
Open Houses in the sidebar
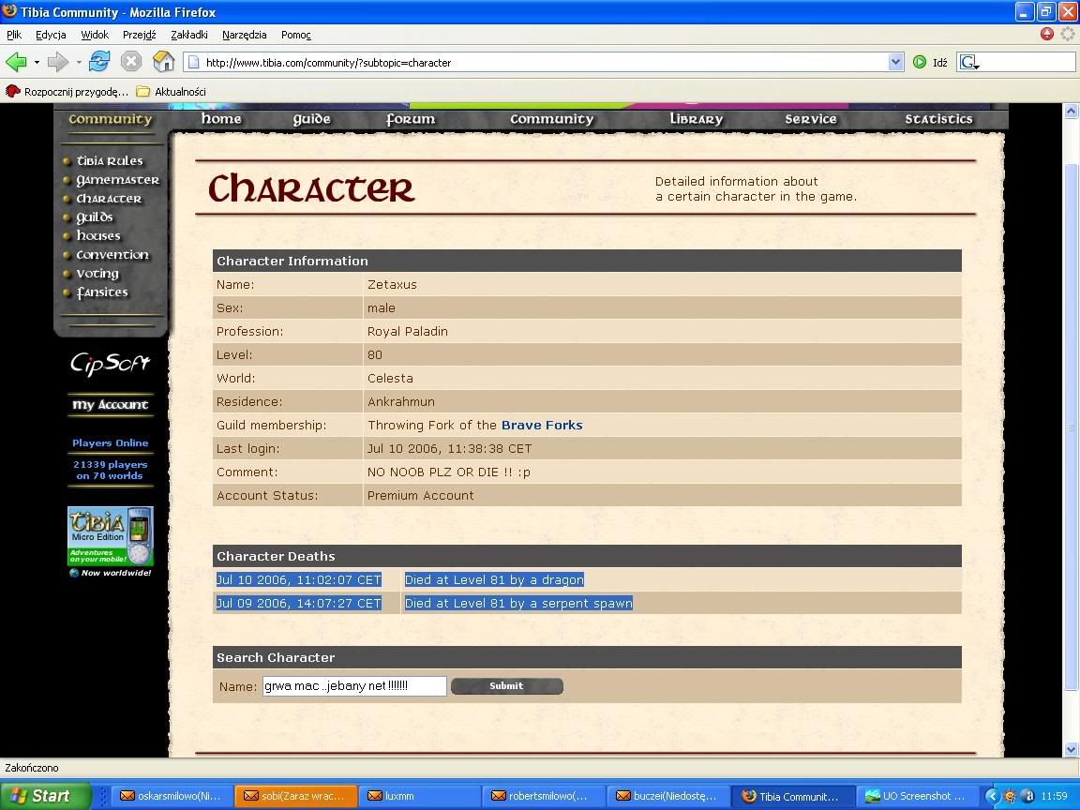pos(97,235)
